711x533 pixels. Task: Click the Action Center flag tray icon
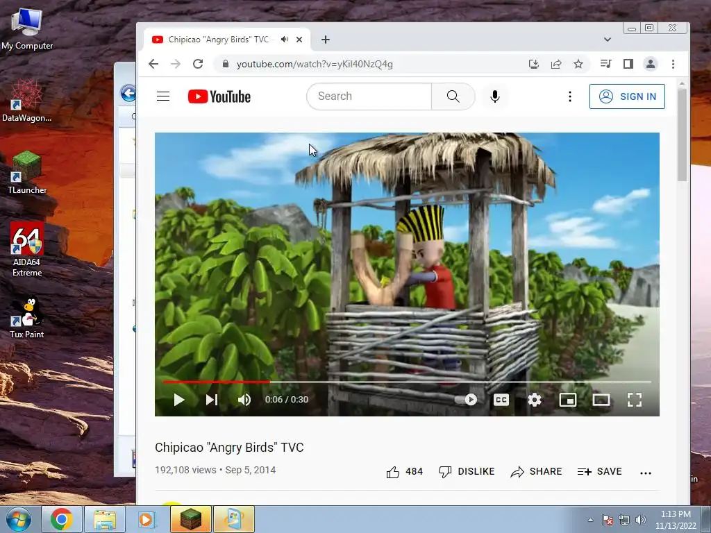(608, 520)
